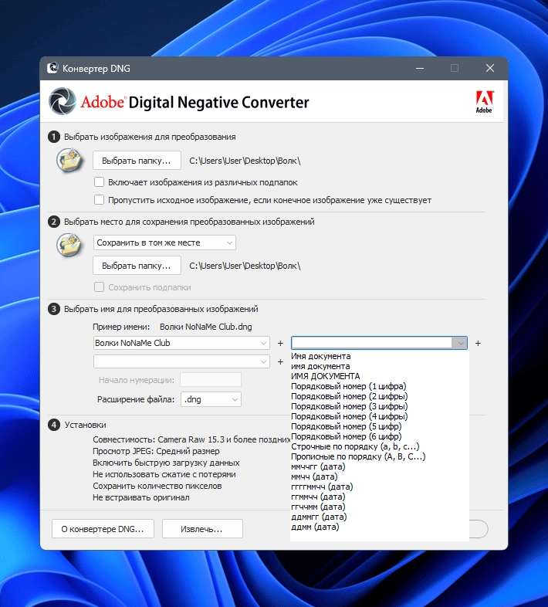
Task: Click 'Сохранить количество пикселов' line
Action: (x=157, y=486)
